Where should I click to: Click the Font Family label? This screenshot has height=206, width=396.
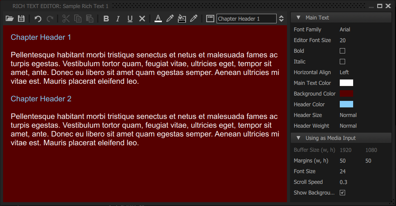(x=307, y=29)
